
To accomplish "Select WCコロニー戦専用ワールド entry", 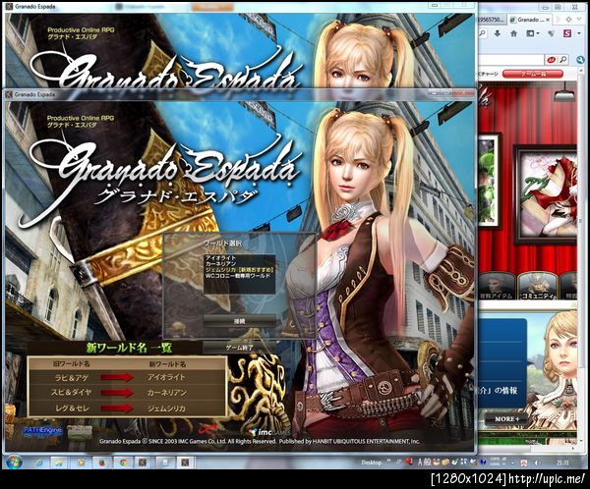I will (x=240, y=276).
